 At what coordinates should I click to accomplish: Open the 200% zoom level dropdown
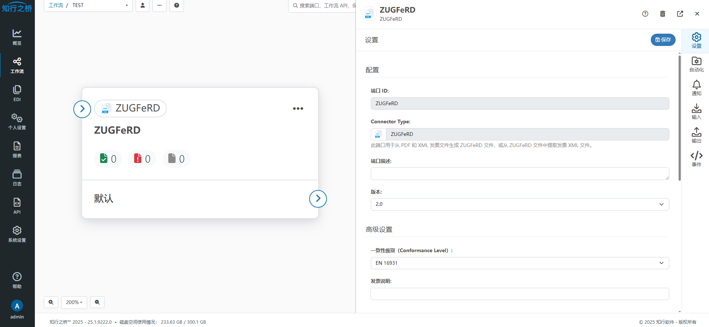point(74,302)
